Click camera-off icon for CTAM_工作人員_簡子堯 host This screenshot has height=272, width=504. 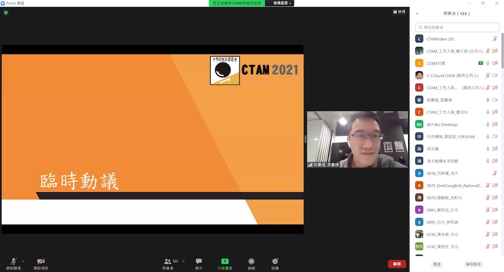[495, 51]
